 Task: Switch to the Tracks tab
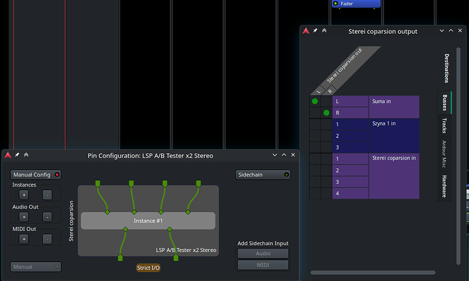point(445,126)
